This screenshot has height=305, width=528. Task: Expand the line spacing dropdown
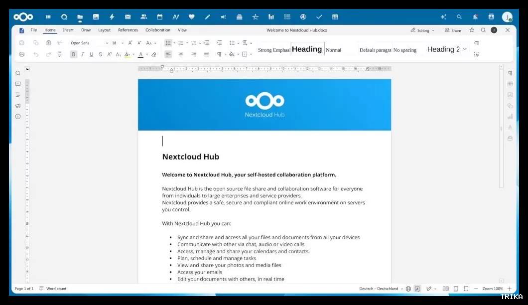coord(238,43)
